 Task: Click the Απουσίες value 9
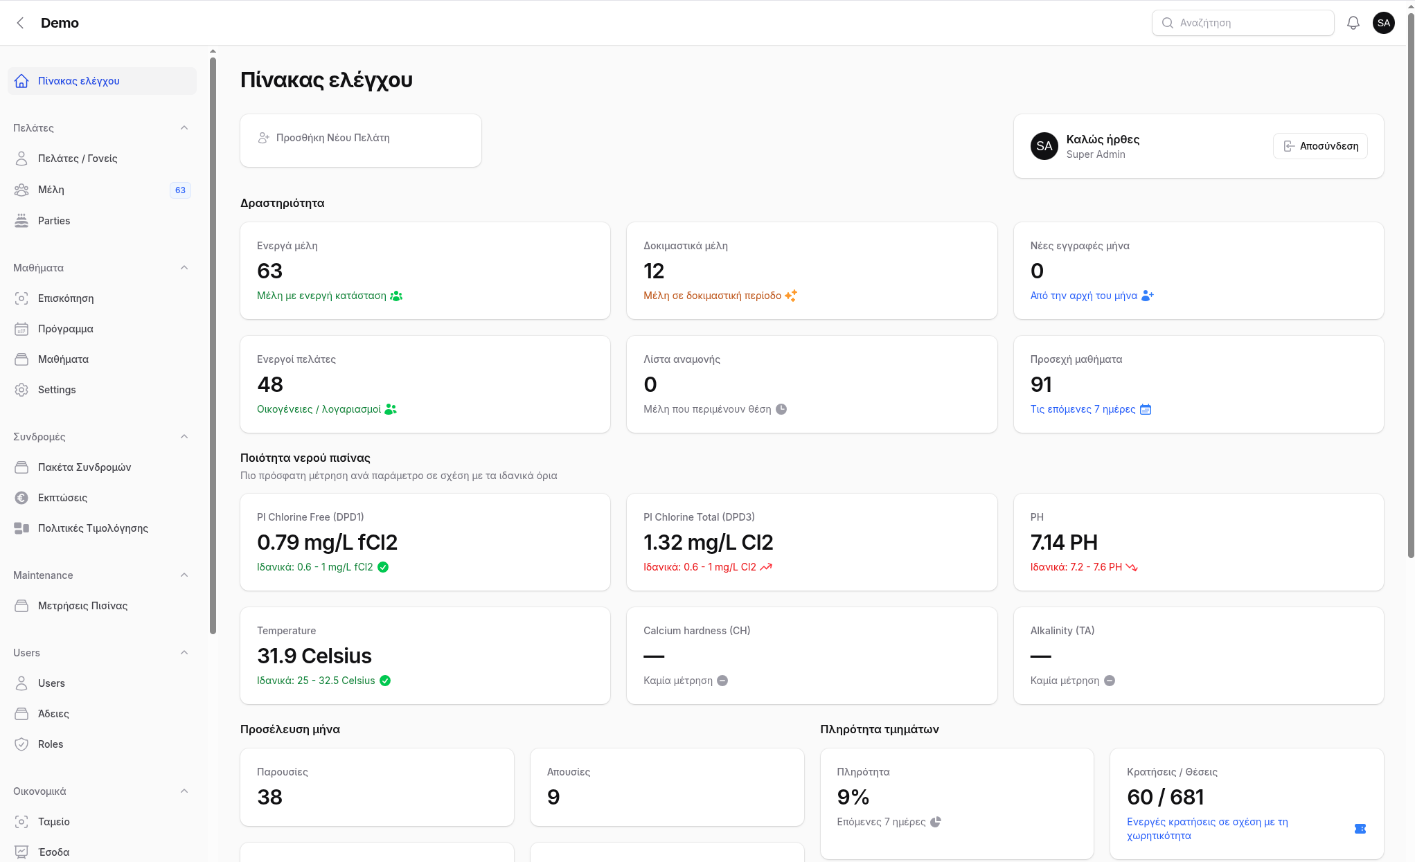553,797
